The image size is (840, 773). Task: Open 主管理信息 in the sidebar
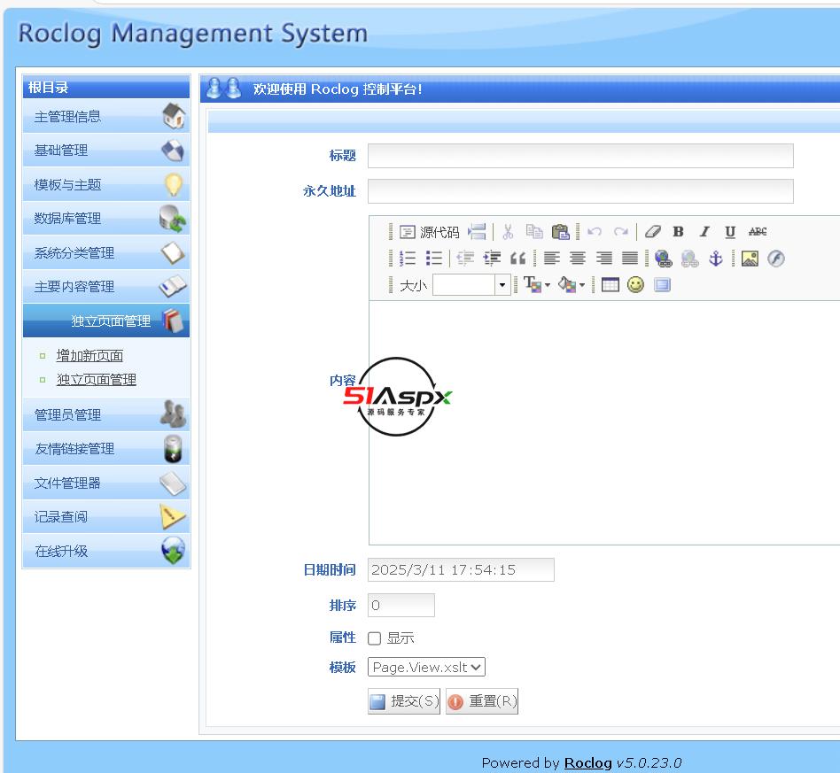[x=106, y=116]
